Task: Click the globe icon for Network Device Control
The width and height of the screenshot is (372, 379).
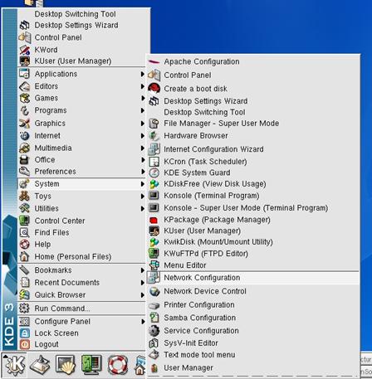Action: [154, 291]
